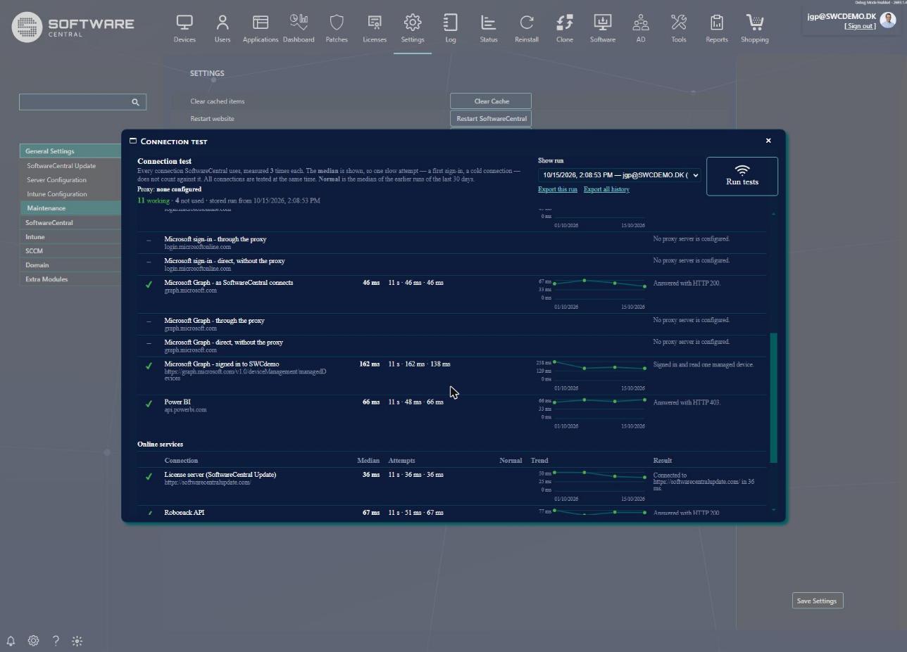Click the License server trend chart
This screenshot has height=652, width=907.
point(593,485)
